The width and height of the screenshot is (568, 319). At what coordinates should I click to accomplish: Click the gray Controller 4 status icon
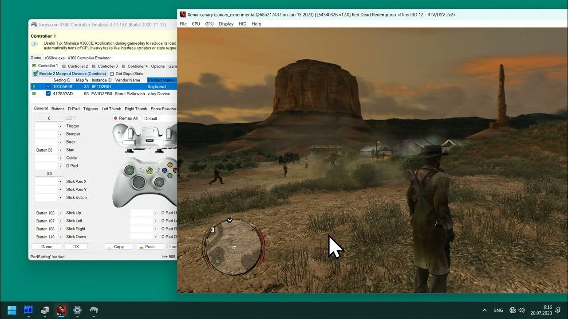coord(124,66)
